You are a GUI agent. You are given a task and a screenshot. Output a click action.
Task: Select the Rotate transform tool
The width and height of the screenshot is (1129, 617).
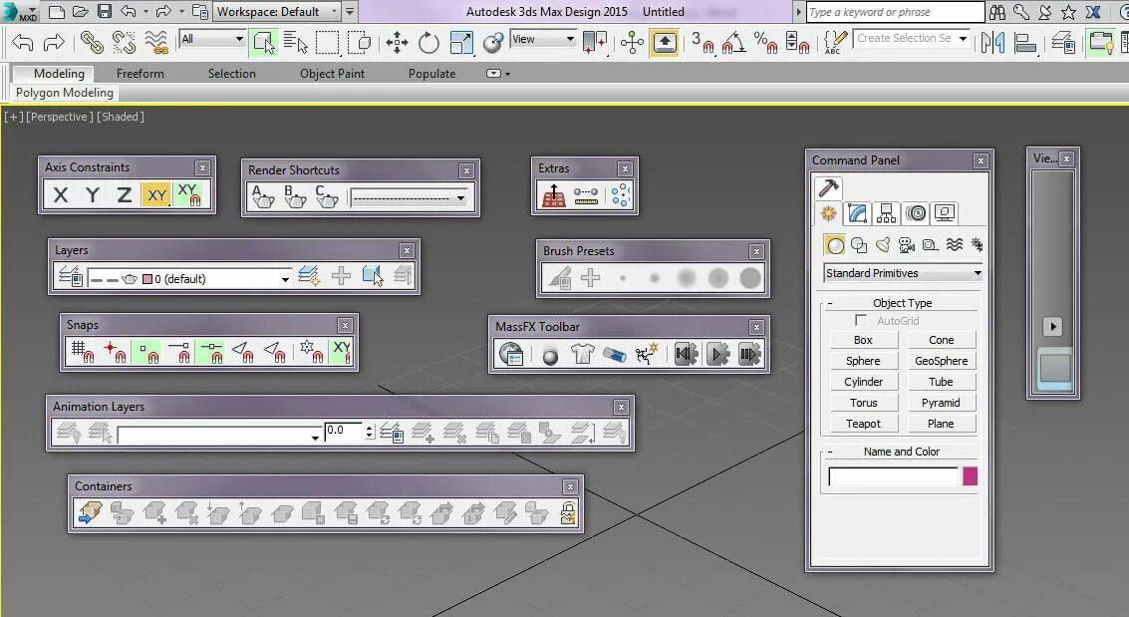428,43
